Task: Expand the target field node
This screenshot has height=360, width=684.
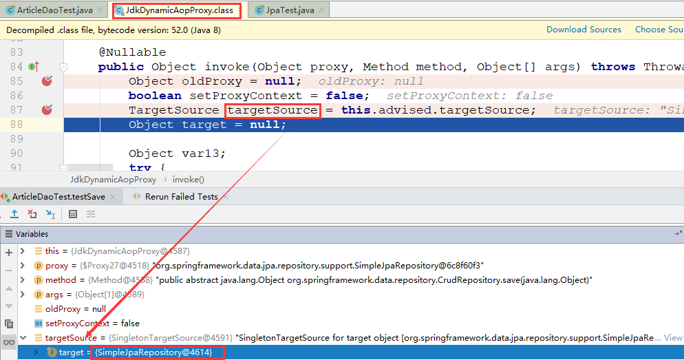Action: coord(36,352)
